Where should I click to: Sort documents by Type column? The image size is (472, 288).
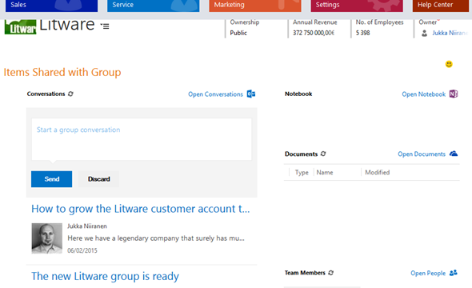click(x=302, y=173)
